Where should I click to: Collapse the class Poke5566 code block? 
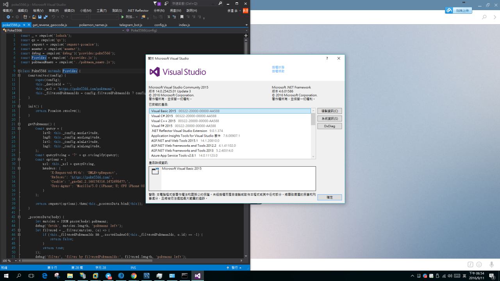[x=19, y=71]
